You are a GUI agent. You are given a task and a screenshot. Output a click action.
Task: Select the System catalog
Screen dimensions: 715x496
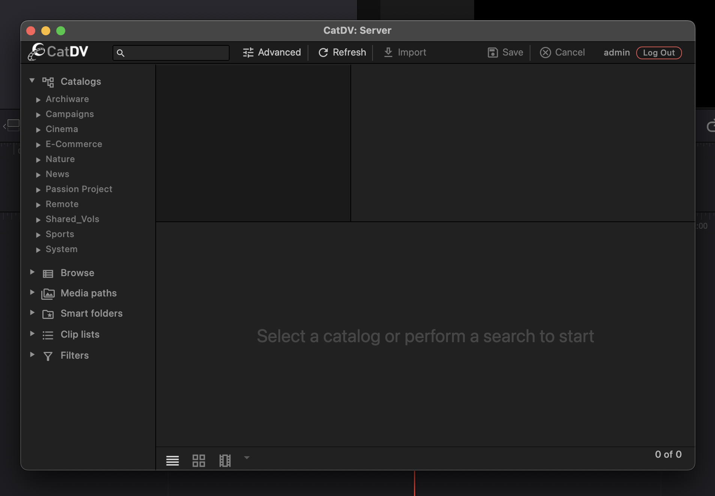(x=62, y=249)
